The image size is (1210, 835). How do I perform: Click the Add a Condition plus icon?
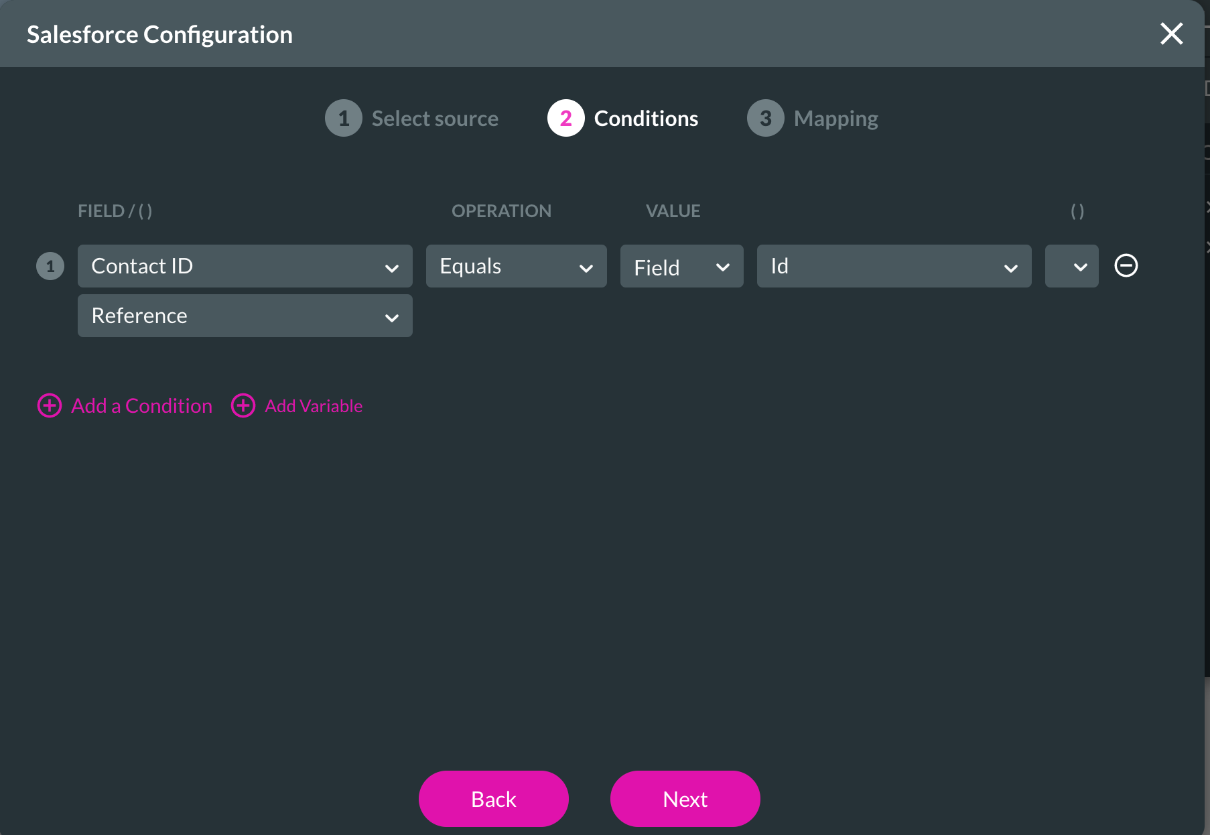pos(50,405)
